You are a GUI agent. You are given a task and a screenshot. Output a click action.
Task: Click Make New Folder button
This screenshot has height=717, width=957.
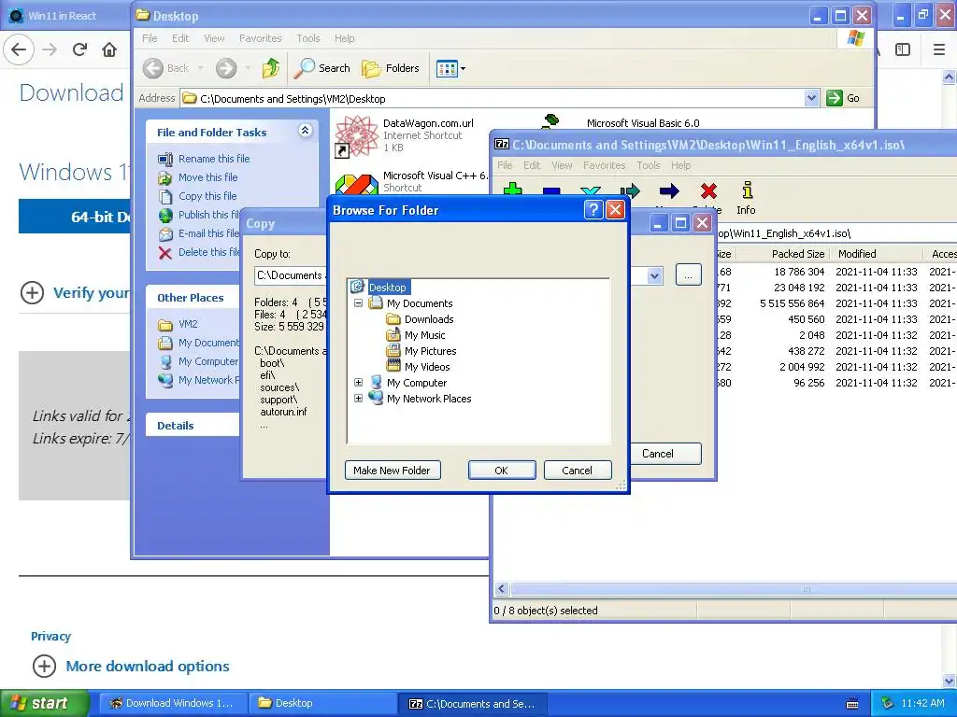[393, 471]
